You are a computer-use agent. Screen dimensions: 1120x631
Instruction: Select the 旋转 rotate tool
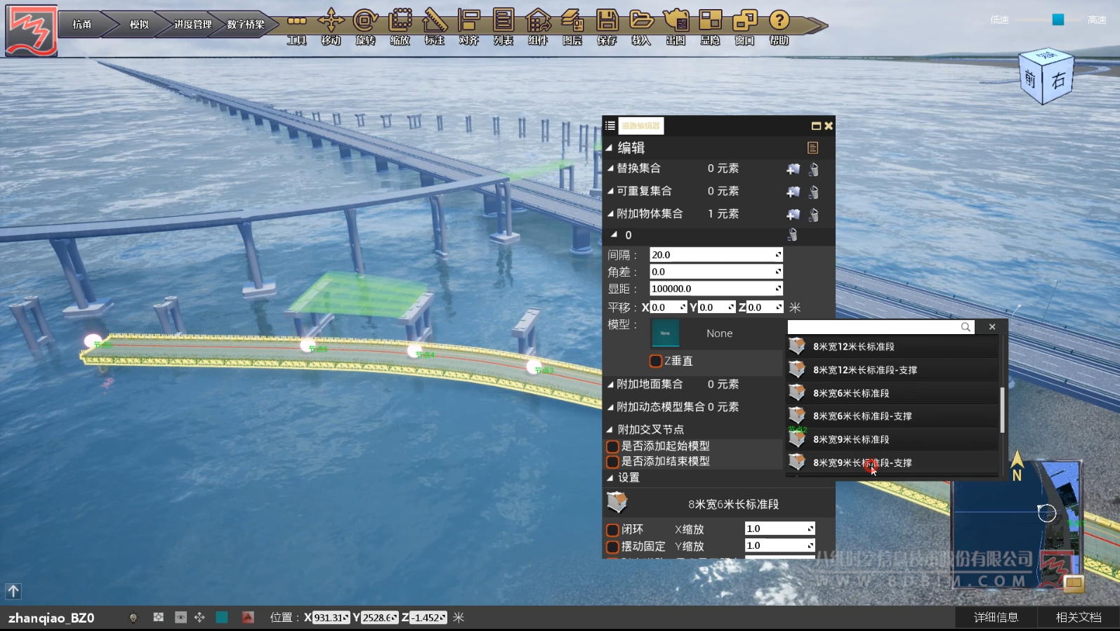point(365,27)
